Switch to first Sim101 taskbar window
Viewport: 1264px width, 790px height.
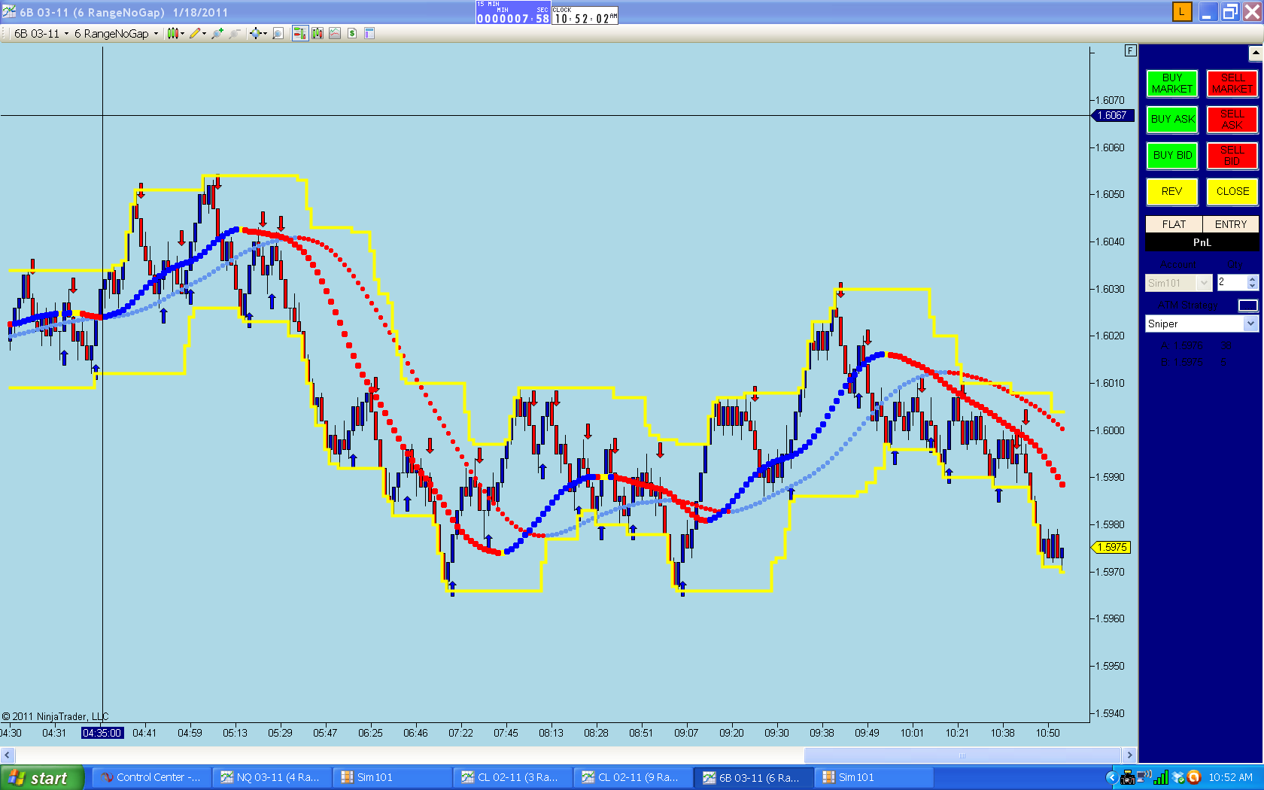(x=391, y=777)
